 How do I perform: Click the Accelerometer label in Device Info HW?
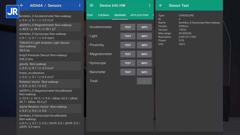pos(101,27)
